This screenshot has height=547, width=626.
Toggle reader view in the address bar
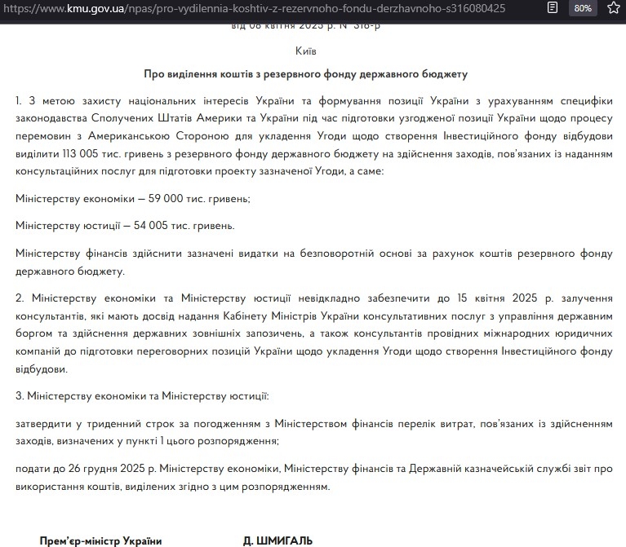point(553,8)
